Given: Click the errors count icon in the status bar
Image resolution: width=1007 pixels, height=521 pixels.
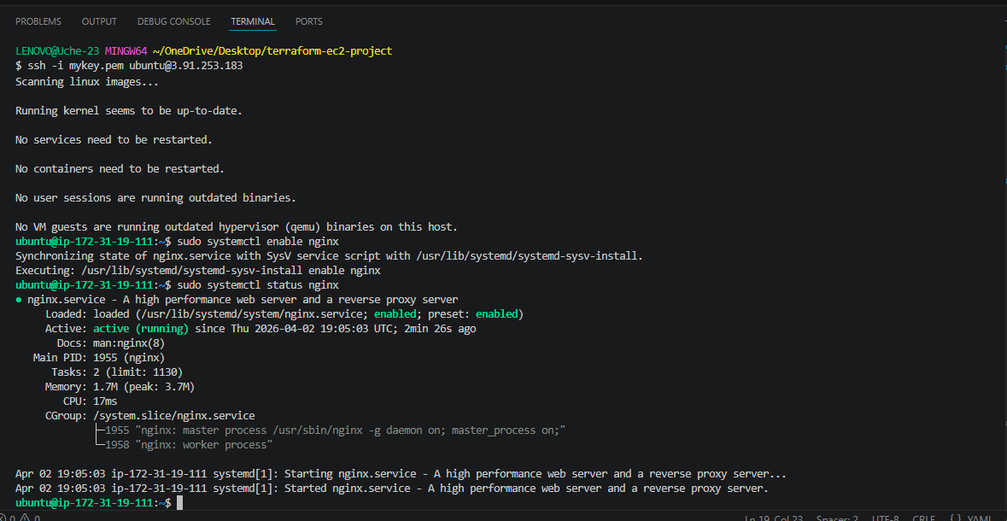Looking at the screenshot, I should [x=4, y=517].
